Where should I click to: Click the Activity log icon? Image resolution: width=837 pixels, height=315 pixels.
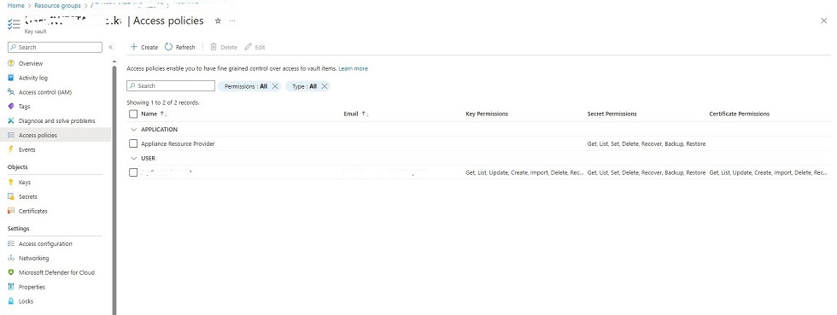10,78
